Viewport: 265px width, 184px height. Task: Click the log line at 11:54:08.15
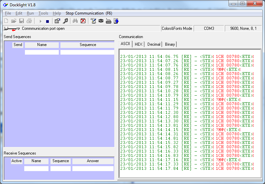tap(180, 69)
